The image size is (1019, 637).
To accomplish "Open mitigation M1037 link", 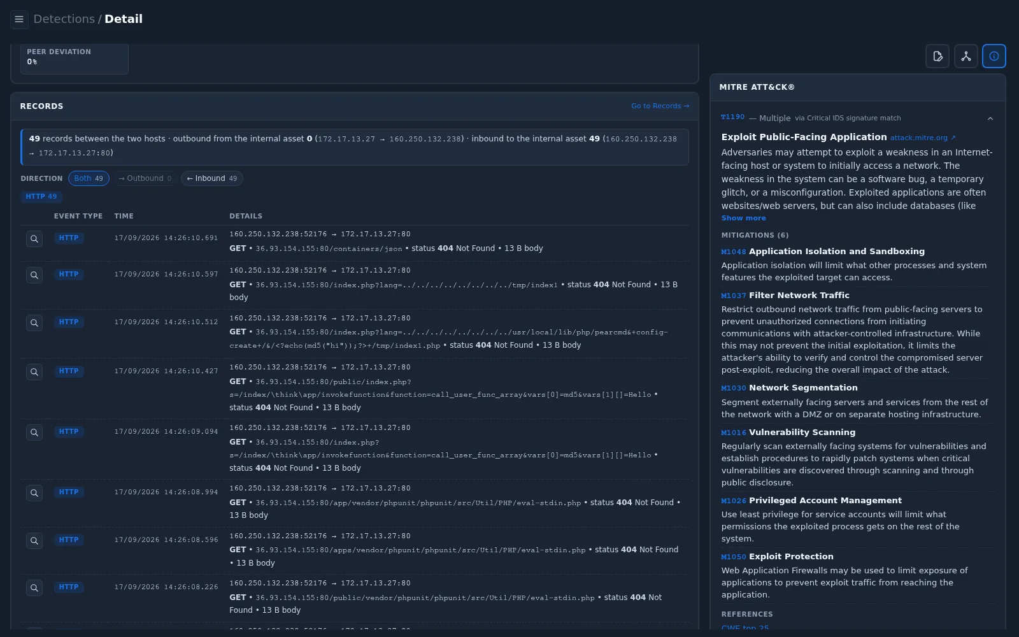I will point(734,296).
